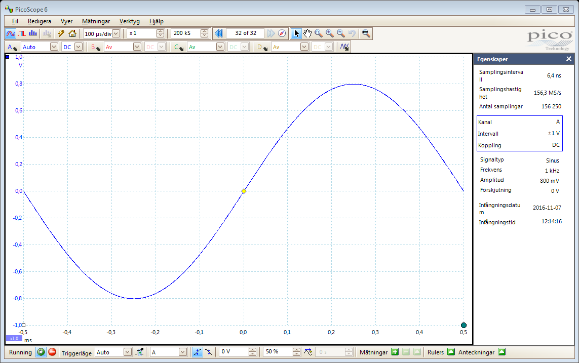Click the zoom factor x 1 field
Image resolution: width=579 pixels, height=363 pixels.
142,33
